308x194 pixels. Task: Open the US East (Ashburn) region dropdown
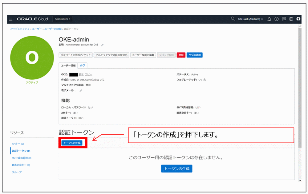(x=250, y=19)
